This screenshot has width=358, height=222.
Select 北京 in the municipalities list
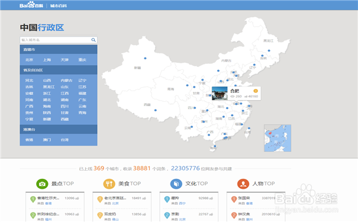(x=29, y=60)
